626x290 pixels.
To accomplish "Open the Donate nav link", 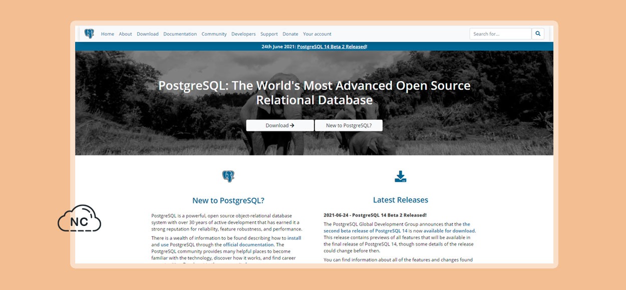I will (x=290, y=34).
